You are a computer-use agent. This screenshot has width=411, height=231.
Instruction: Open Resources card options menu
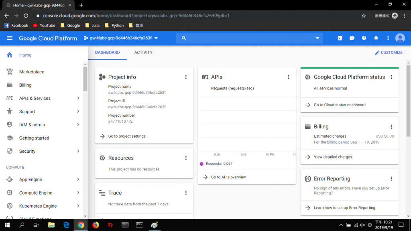tap(186, 158)
